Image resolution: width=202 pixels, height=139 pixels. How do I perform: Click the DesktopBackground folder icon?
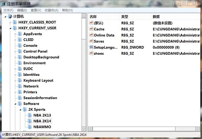[x=20, y=57]
